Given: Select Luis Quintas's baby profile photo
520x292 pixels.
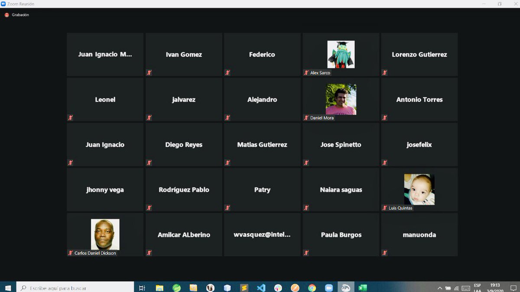Looking at the screenshot, I should tap(419, 189).
